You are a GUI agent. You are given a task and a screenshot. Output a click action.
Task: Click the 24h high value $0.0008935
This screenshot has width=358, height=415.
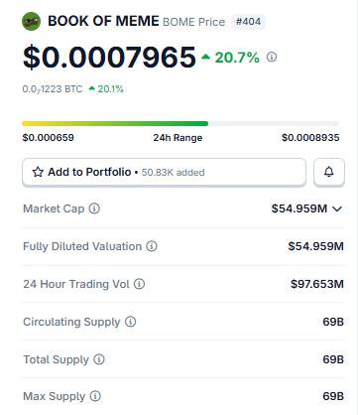pyautogui.click(x=310, y=138)
